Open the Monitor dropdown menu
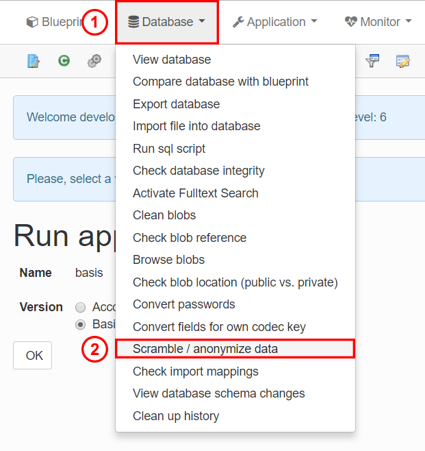This screenshot has height=451, width=425. [378, 22]
